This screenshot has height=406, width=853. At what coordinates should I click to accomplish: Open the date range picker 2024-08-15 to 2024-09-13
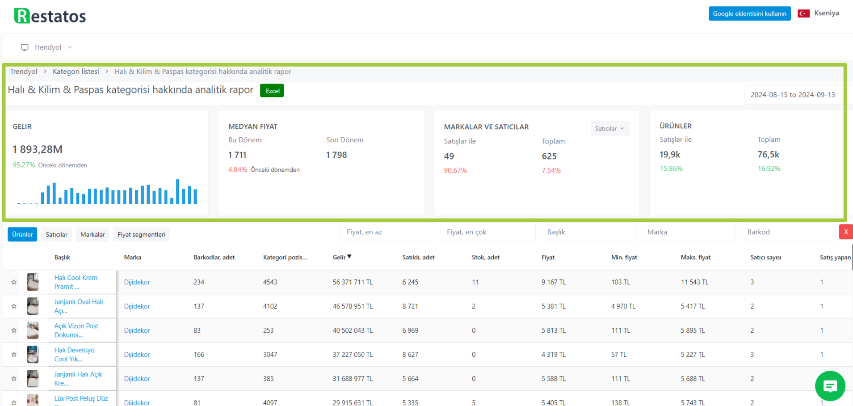[793, 95]
